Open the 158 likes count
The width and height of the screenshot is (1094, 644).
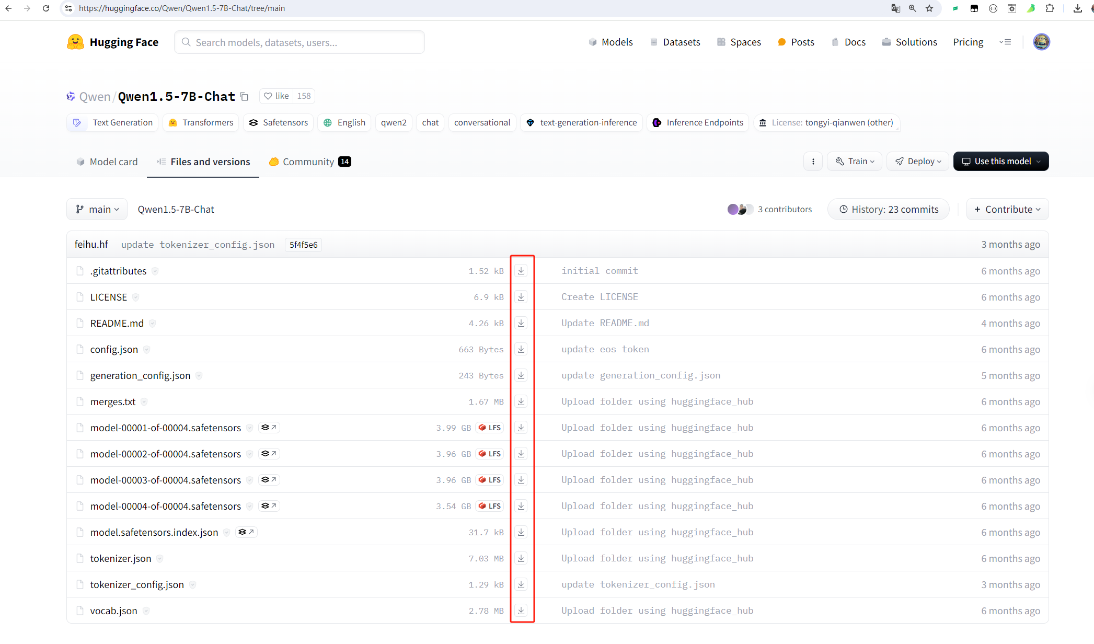coord(304,96)
